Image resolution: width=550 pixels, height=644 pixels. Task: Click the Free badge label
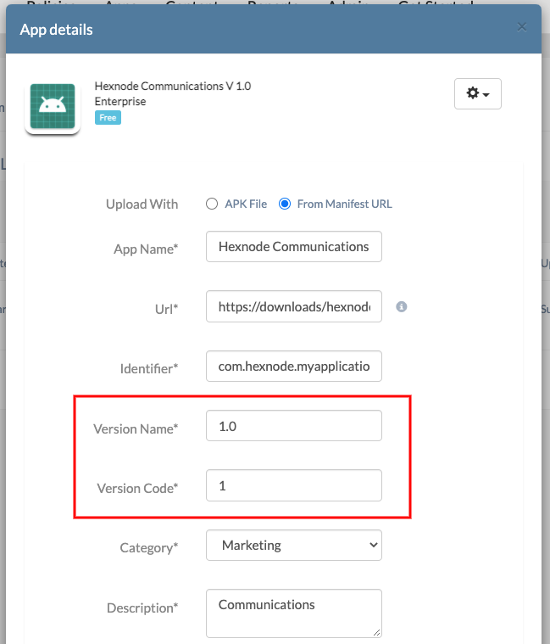coord(108,117)
